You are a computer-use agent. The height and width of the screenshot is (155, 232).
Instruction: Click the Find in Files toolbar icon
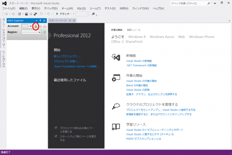(93, 14)
